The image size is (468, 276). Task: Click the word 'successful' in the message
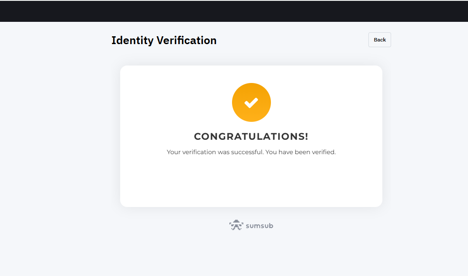(247, 152)
